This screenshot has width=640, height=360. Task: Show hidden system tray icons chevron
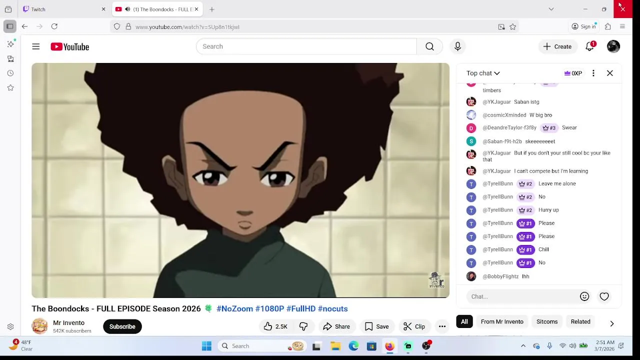[x=523, y=346]
